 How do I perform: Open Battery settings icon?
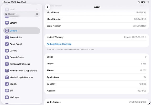7,23
